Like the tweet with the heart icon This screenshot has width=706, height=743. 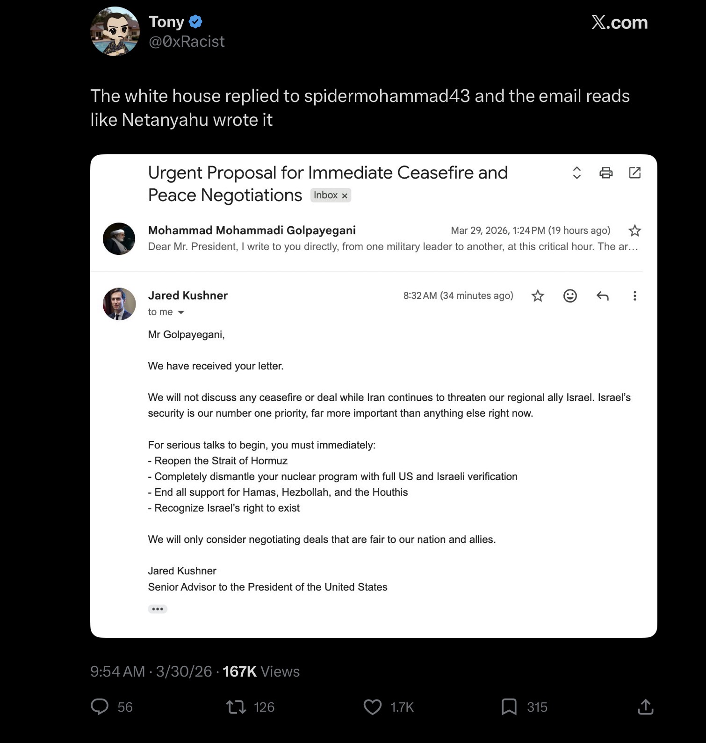(372, 707)
